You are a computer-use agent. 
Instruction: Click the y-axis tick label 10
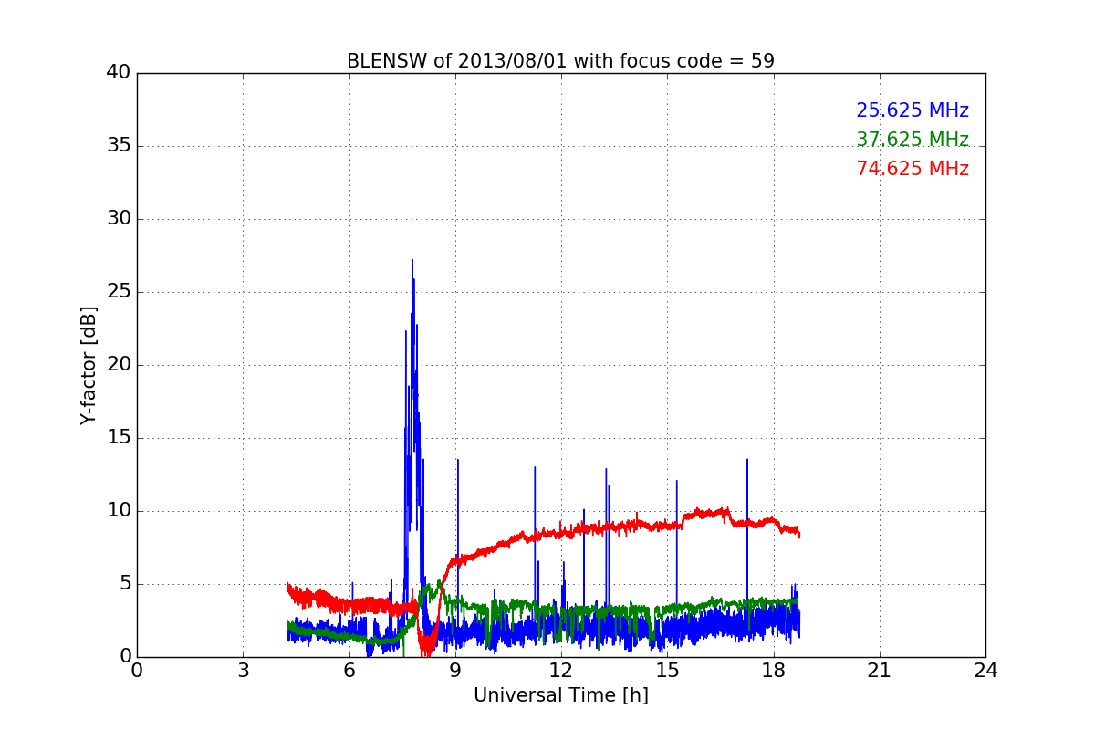(x=119, y=511)
